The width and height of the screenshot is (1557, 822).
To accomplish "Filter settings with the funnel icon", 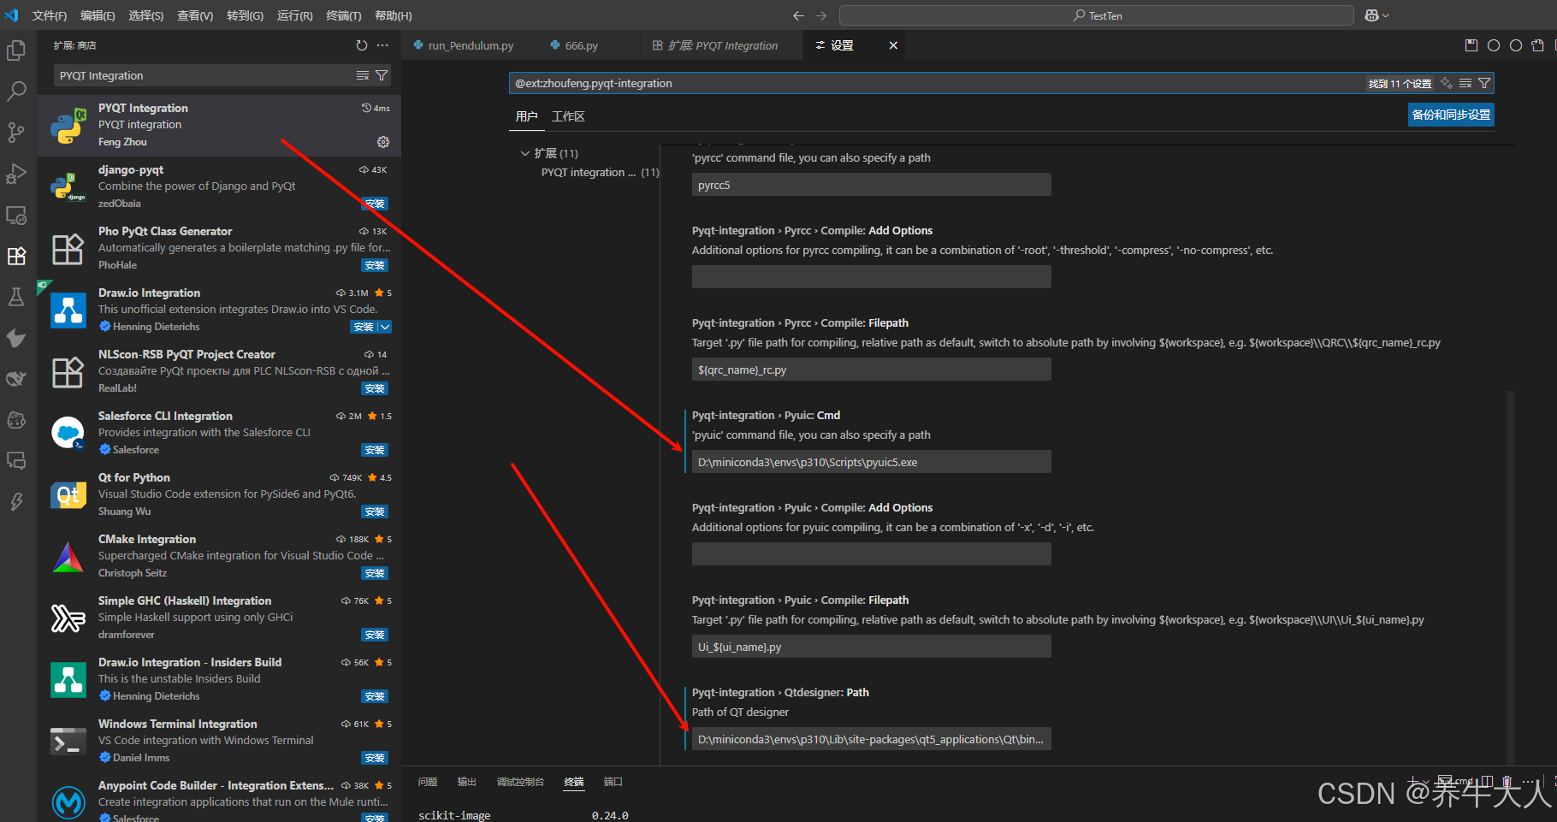I will (1484, 83).
